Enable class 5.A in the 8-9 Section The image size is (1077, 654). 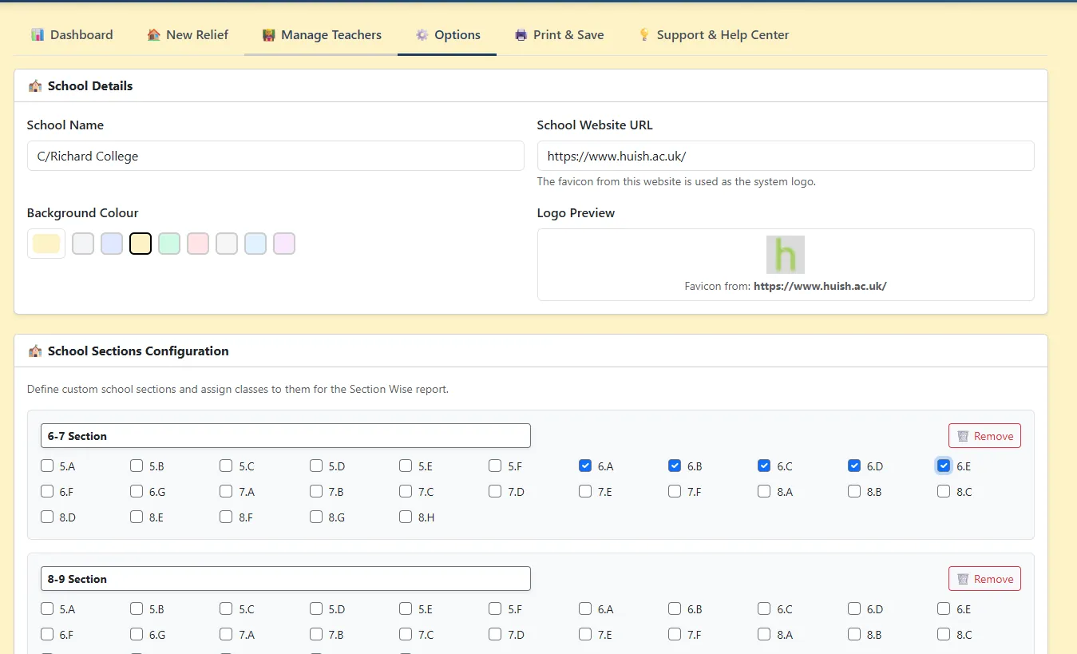click(48, 609)
